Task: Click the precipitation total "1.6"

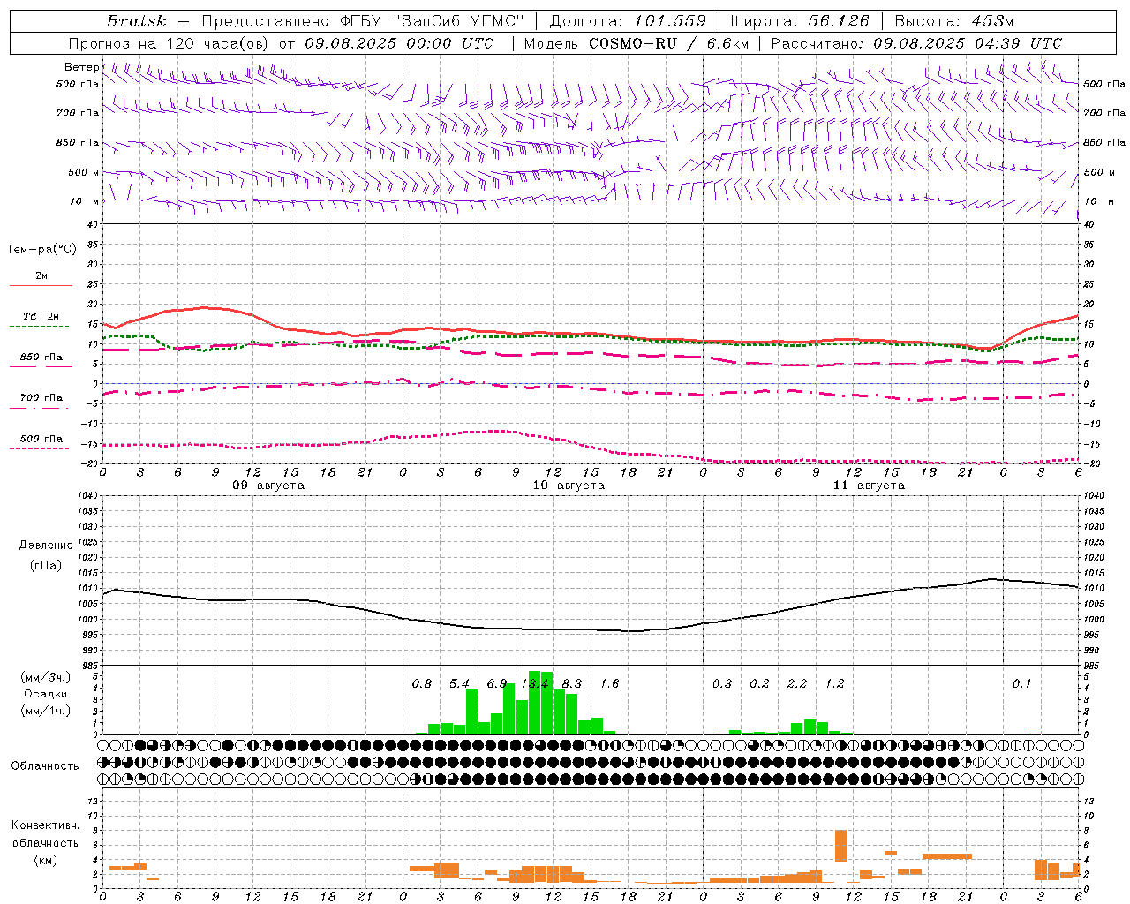Action: [609, 683]
